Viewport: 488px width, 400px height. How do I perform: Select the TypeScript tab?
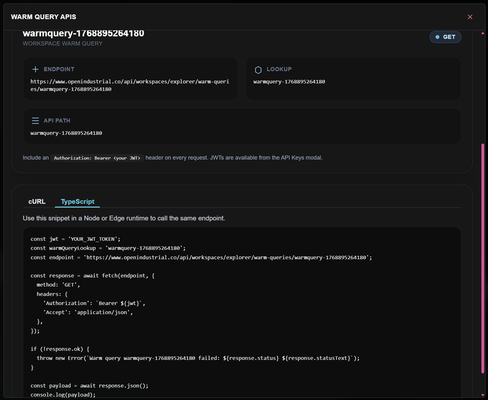click(78, 202)
